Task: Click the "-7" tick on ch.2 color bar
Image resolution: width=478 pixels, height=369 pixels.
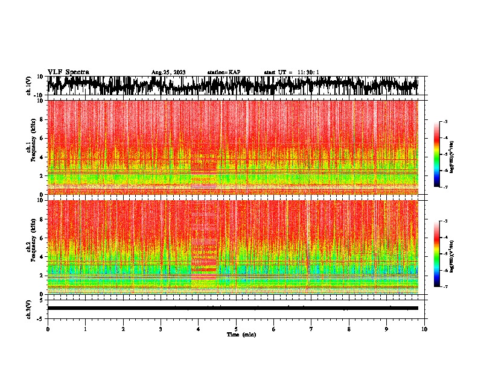Action: click(x=445, y=286)
